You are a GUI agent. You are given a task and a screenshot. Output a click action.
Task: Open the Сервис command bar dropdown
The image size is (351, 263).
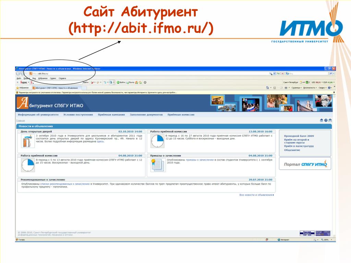pos(323,88)
